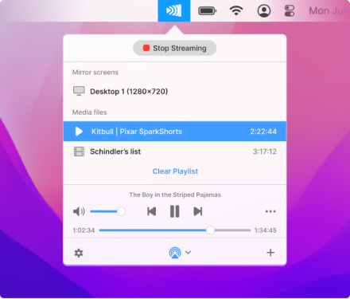Image resolution: width=350 pixels, height=299 pixels.
Task: Click film strip icon for Schindler's list
Action: [x=79, y=151]
